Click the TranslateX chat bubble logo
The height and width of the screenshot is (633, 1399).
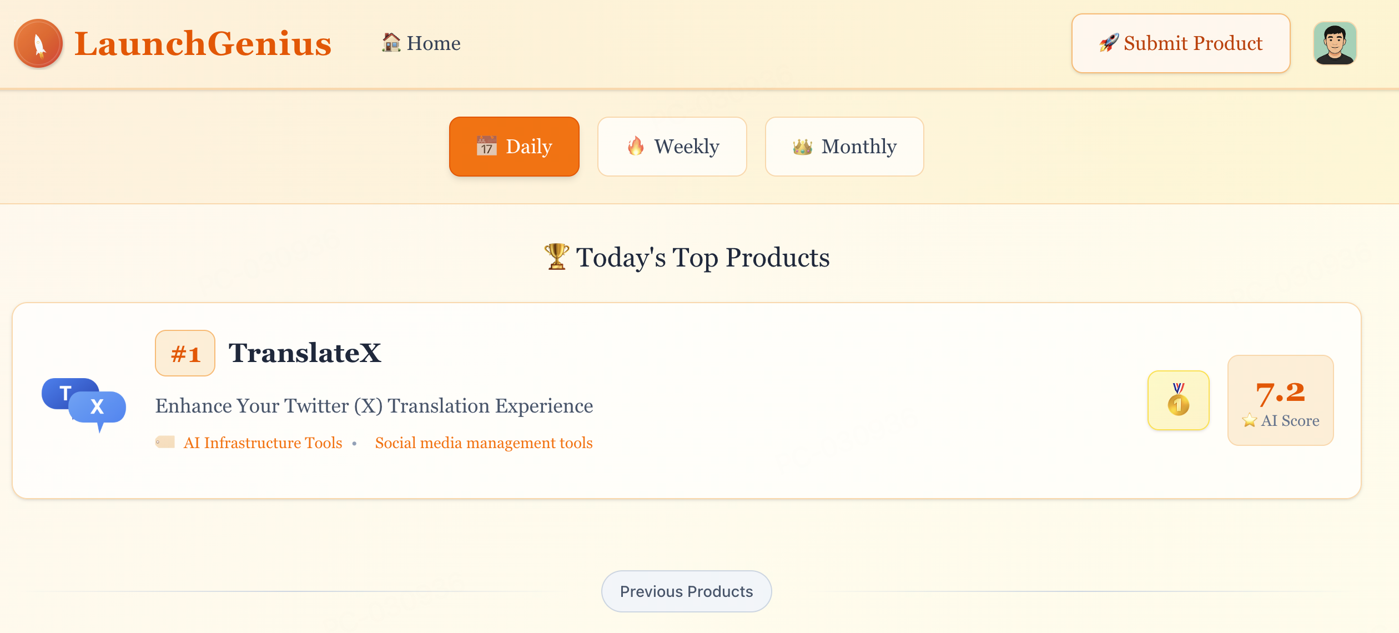(x=84, y=405)
